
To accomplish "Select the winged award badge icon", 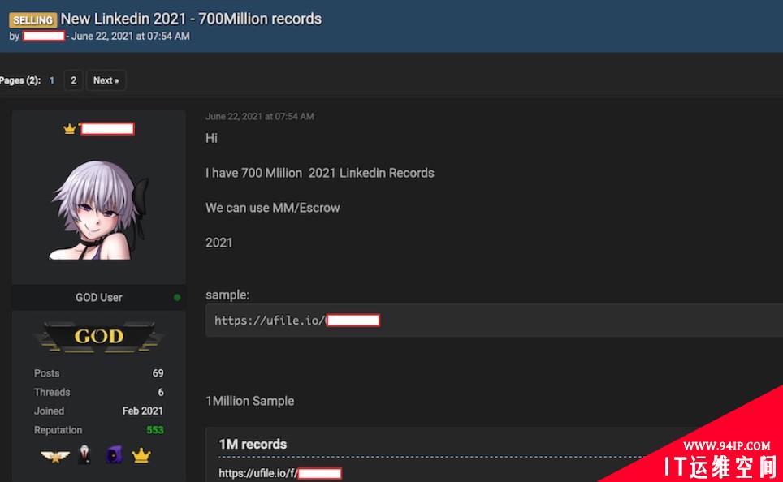I will tap(55, 455).
